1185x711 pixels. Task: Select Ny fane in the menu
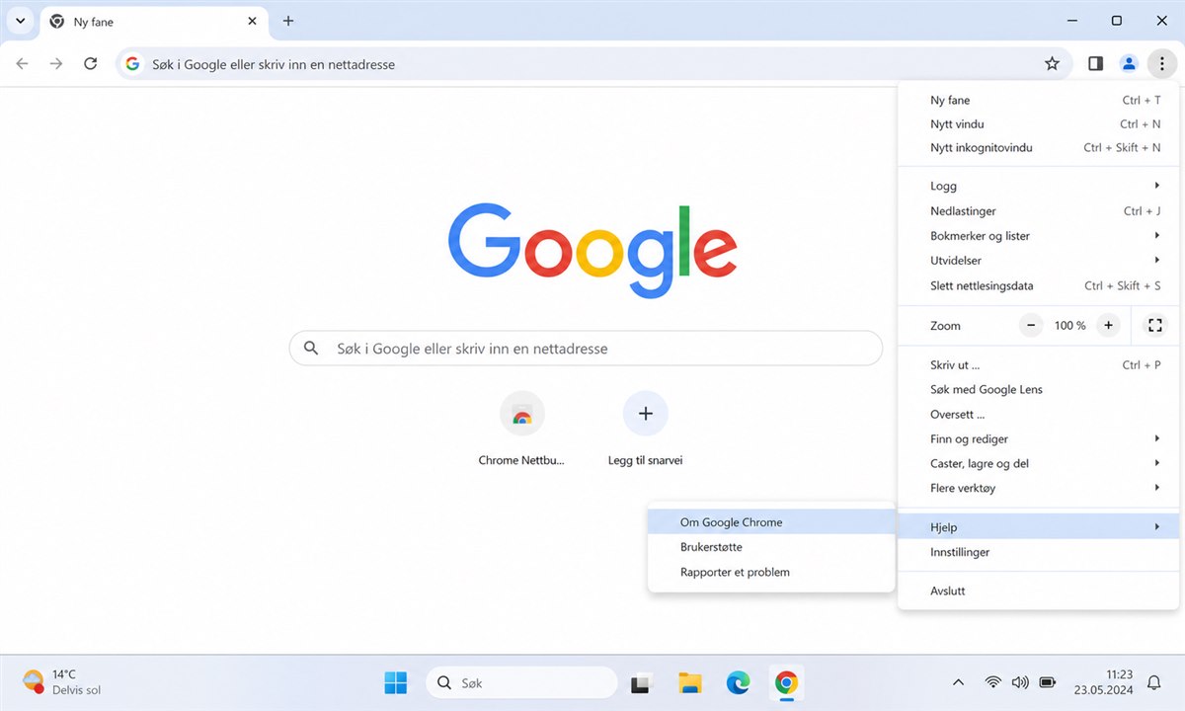(x=1039, y=100)
